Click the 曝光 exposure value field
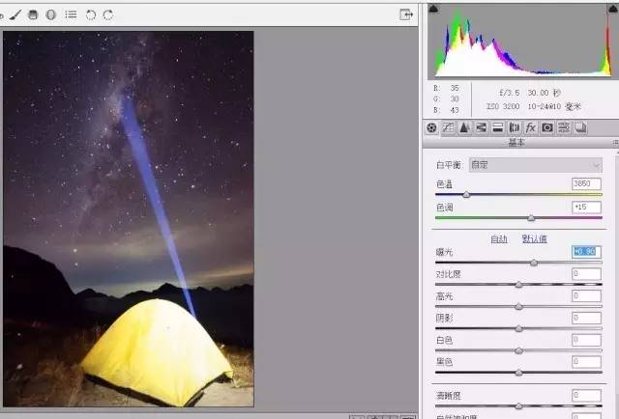The image size is (619, 419). tap(587, 251)
